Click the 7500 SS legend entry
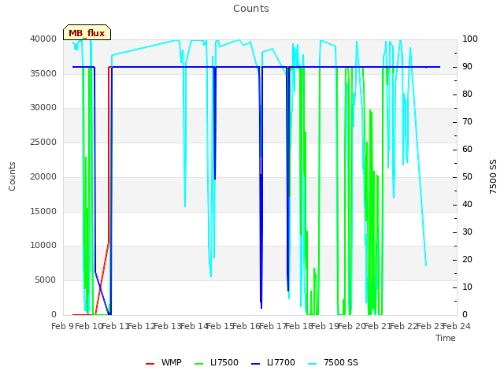 coord(333,362)
